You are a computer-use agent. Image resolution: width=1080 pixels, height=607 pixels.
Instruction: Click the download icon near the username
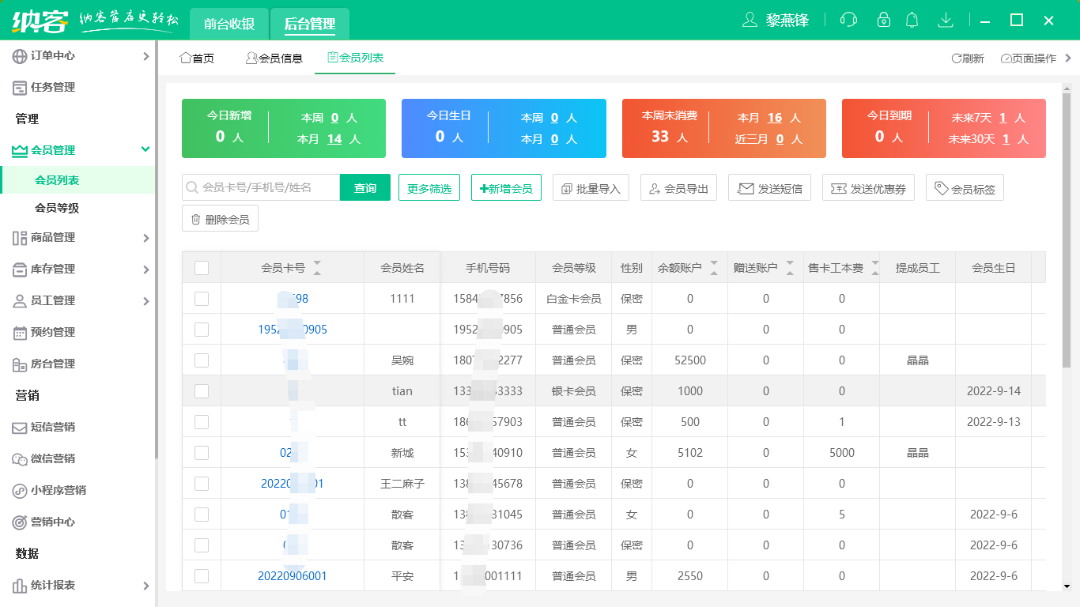[946, 20]
